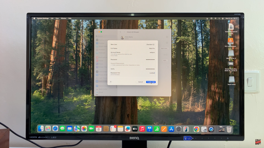Click the date and time in the menu bar
Image resolution: width=264 pixels, height=148 pixels.
pyautogui.click(x=231, y=19)
